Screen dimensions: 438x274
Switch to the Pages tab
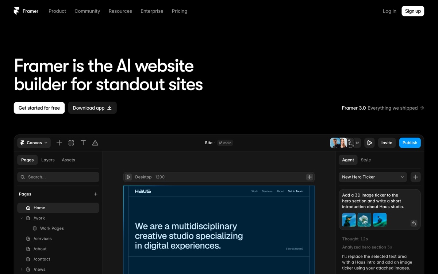pyautogui.click(x=27, y=160)
